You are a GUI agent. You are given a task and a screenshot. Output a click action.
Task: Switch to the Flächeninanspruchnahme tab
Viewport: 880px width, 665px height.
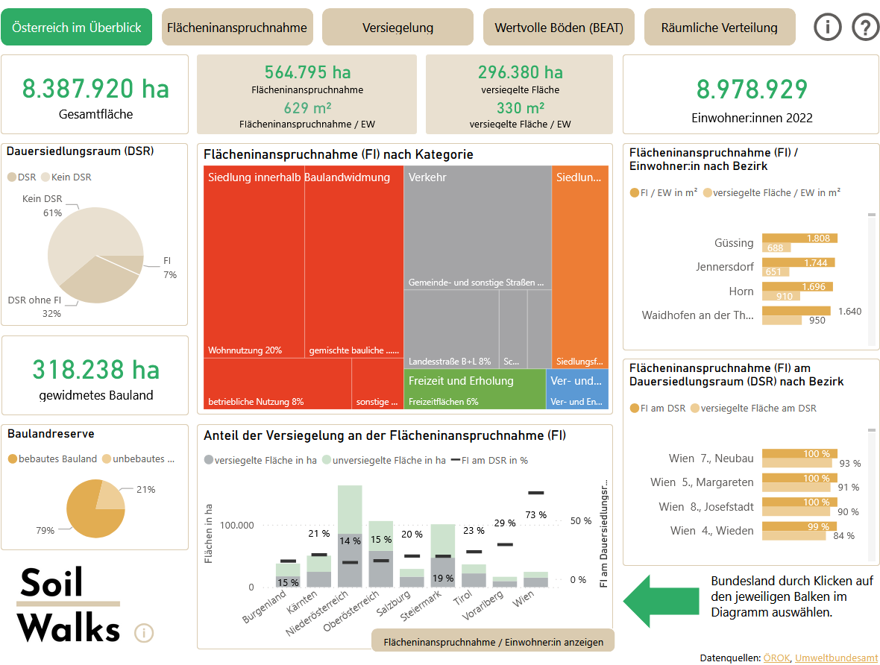237,28
